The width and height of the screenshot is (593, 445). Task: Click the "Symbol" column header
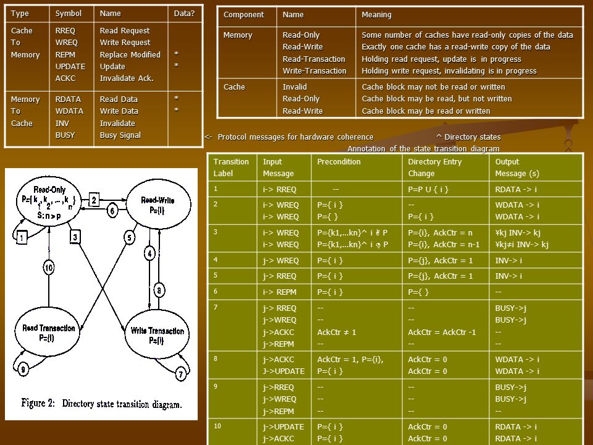point(68,13)
